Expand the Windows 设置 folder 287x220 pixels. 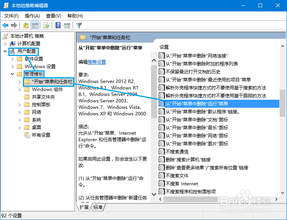[x=13, y=67]
